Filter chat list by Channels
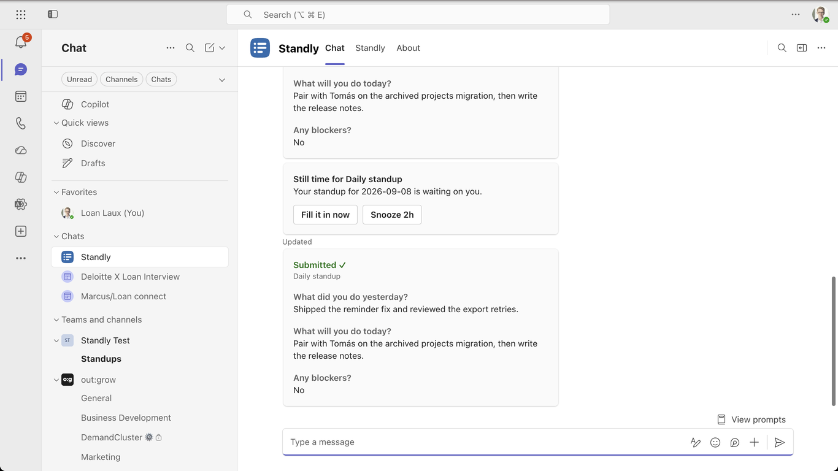The height and width of the screenshot is (471, 838). [121, 79]
